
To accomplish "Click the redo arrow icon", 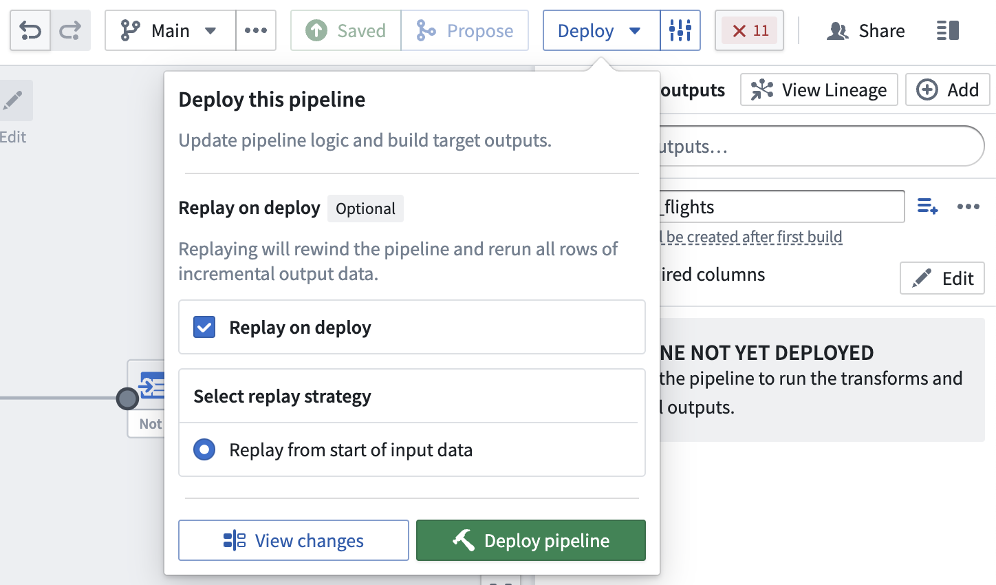I will [70, 30].
